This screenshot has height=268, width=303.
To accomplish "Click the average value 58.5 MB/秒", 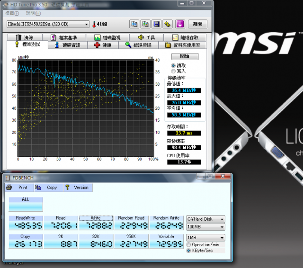I will (x=184, y=115).
